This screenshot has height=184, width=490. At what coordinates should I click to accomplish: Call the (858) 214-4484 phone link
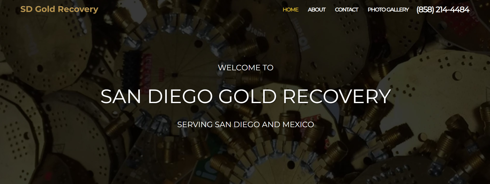(x=443, y=10)
